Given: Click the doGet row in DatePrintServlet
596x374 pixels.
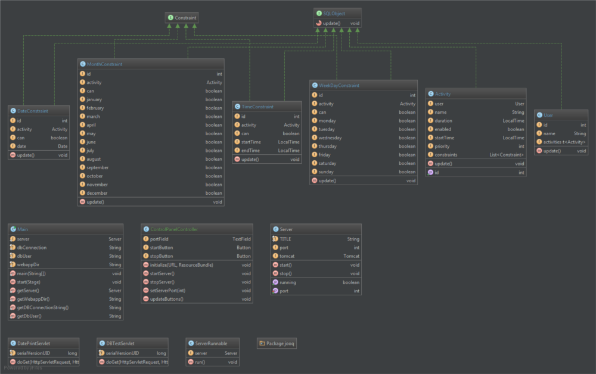Looking at the screenshot, I should [x=44, y=362].
